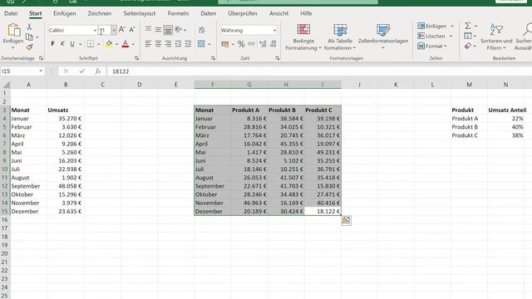Apply red font color A
Screen dimensions: 532x299
tap(126, 44)
